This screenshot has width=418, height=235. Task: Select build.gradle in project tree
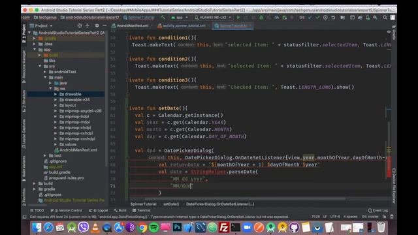pos(57,172)
